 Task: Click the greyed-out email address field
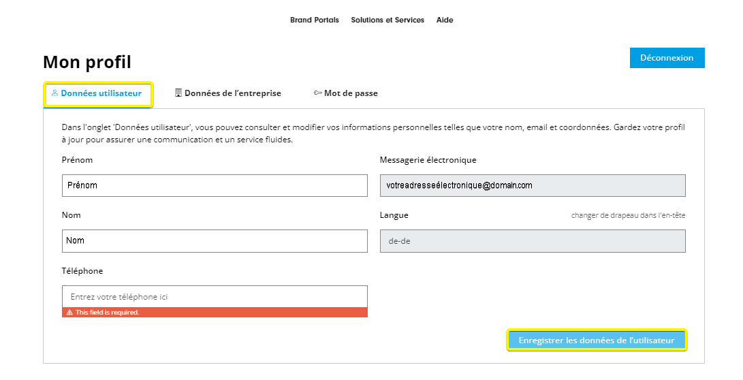coord(533,185)
